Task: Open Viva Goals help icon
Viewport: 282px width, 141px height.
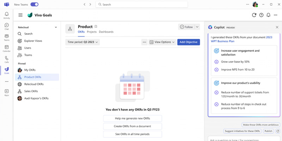Action: (261, 15)
